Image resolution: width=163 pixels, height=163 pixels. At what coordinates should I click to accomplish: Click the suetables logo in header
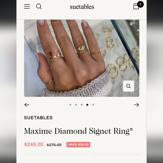pyautogui.click(x=82, y=7)
